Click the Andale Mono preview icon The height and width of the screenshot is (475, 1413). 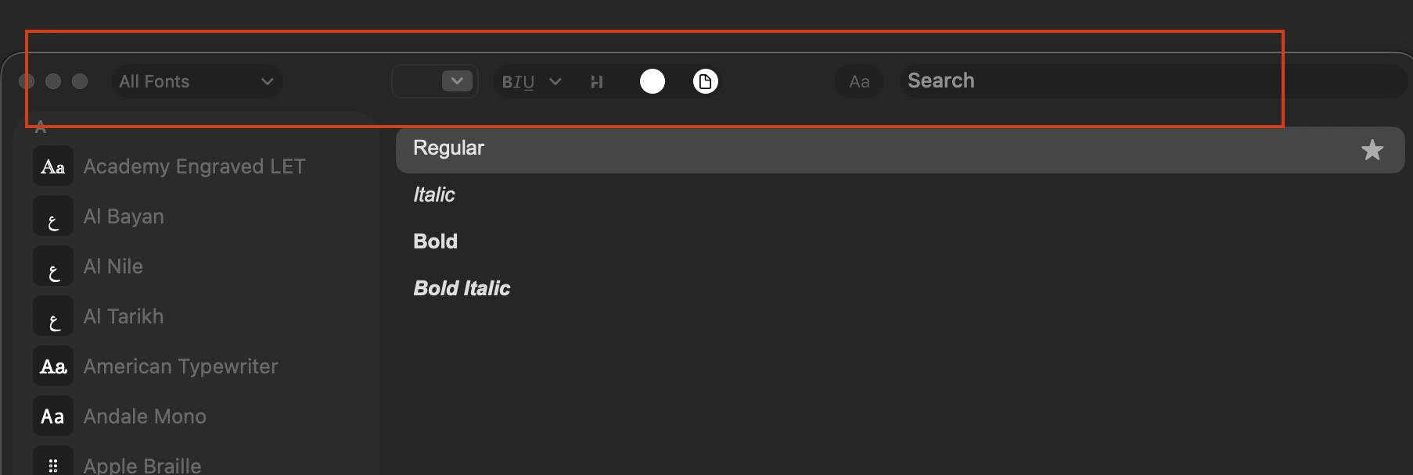(x=53, y=416)
